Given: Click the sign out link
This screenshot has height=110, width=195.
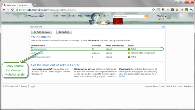Looking at the screenshot, I should click(161, 19).
